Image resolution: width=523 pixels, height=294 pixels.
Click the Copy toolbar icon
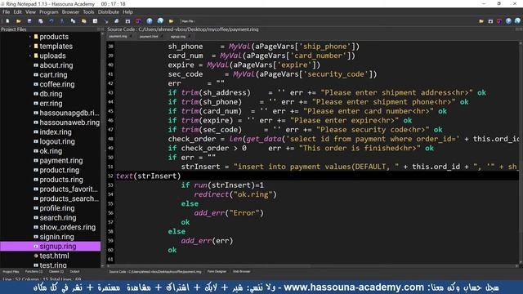pyautogui.click(x=73, y=21)
